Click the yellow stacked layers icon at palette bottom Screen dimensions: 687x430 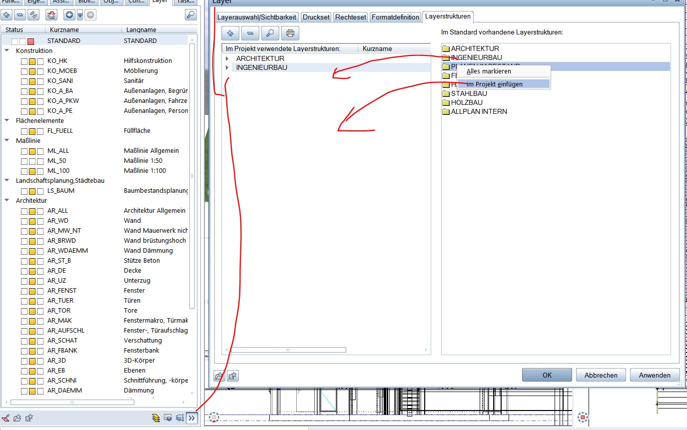[x=156, y=418]
